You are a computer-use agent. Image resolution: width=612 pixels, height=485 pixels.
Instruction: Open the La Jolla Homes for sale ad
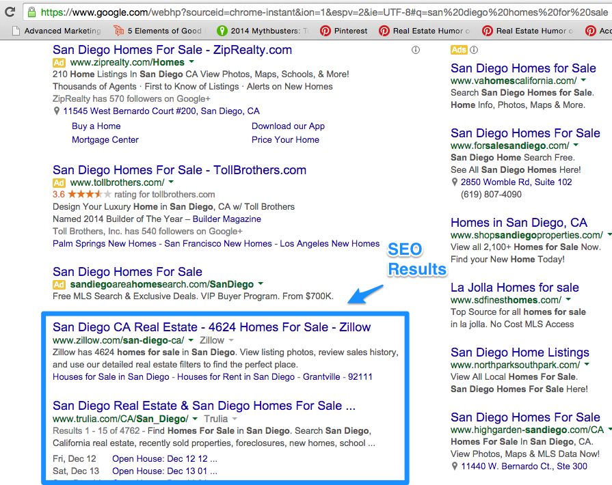515,288
